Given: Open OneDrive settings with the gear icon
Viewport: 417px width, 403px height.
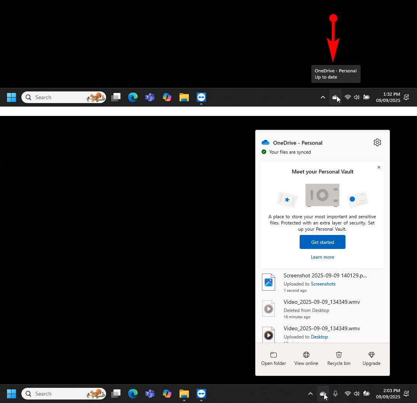Looking at the screenshot, I should click(x=377, y=142).
